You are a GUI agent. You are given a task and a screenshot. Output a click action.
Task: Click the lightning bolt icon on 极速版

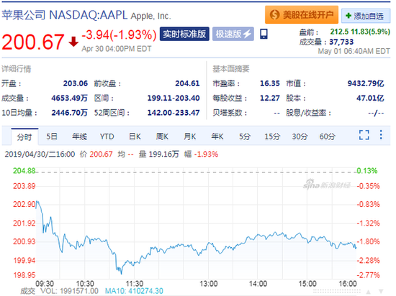click(x=247, y=34)
